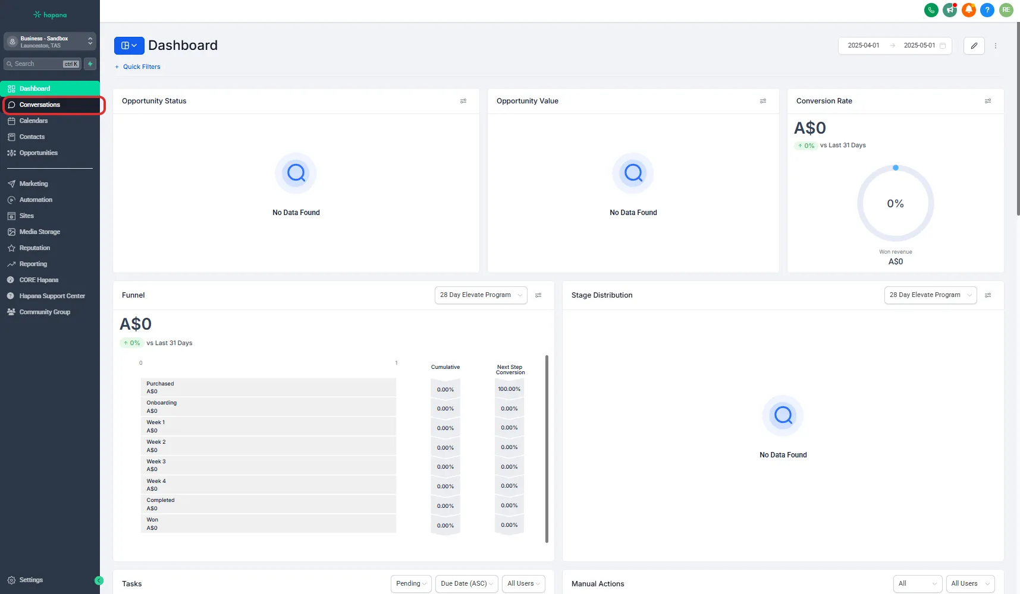Click the Funnel panel vertical scrollbar
The width and height of the screenshot is (1020, 594).
(x=547, y=448)
